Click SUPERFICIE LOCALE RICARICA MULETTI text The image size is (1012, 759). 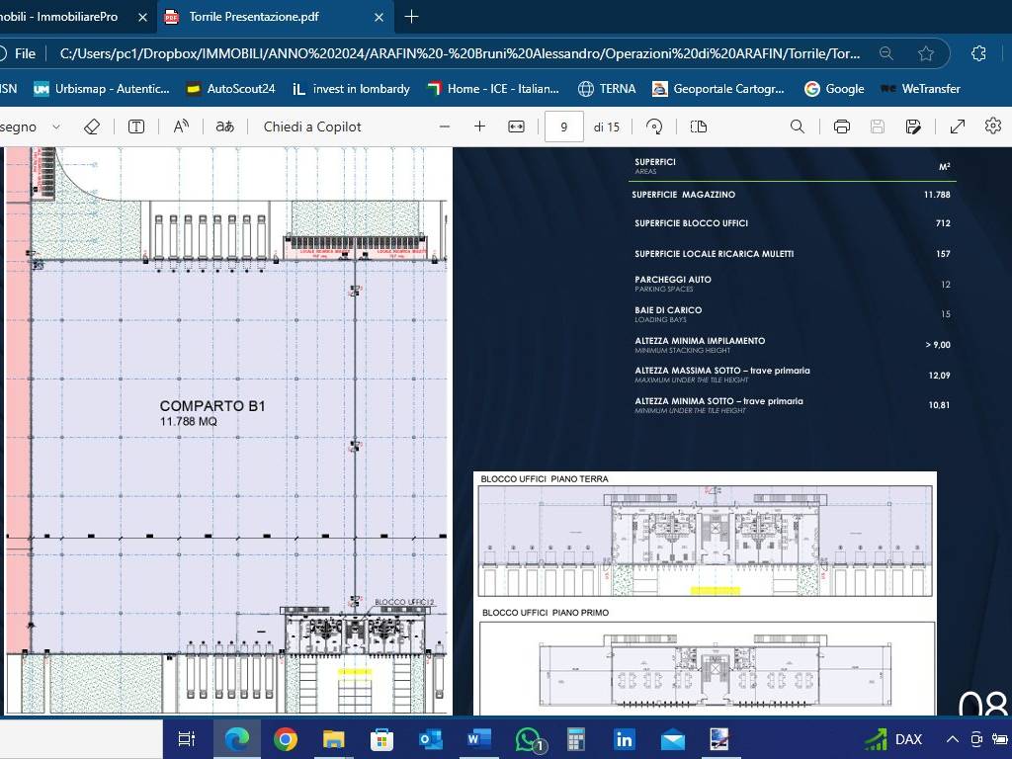point(714,254)
